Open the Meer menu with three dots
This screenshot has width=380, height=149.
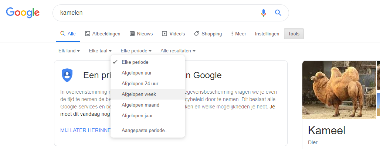(x=238, y=34)
